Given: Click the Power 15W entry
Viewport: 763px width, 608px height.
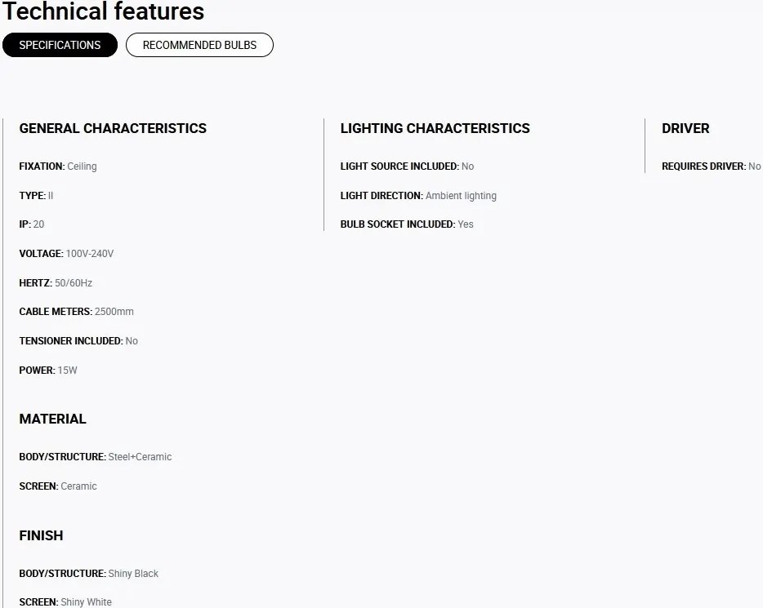Looking at the screenshot, I should 48,371.
